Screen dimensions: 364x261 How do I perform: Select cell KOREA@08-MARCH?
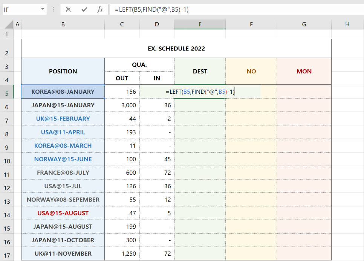[x=63, y=145]
